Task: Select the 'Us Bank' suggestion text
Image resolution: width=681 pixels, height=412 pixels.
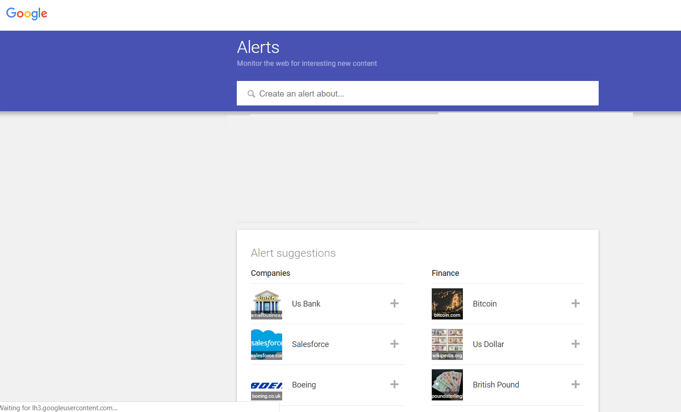Action: pyautogui.click(x=306, y=304)
